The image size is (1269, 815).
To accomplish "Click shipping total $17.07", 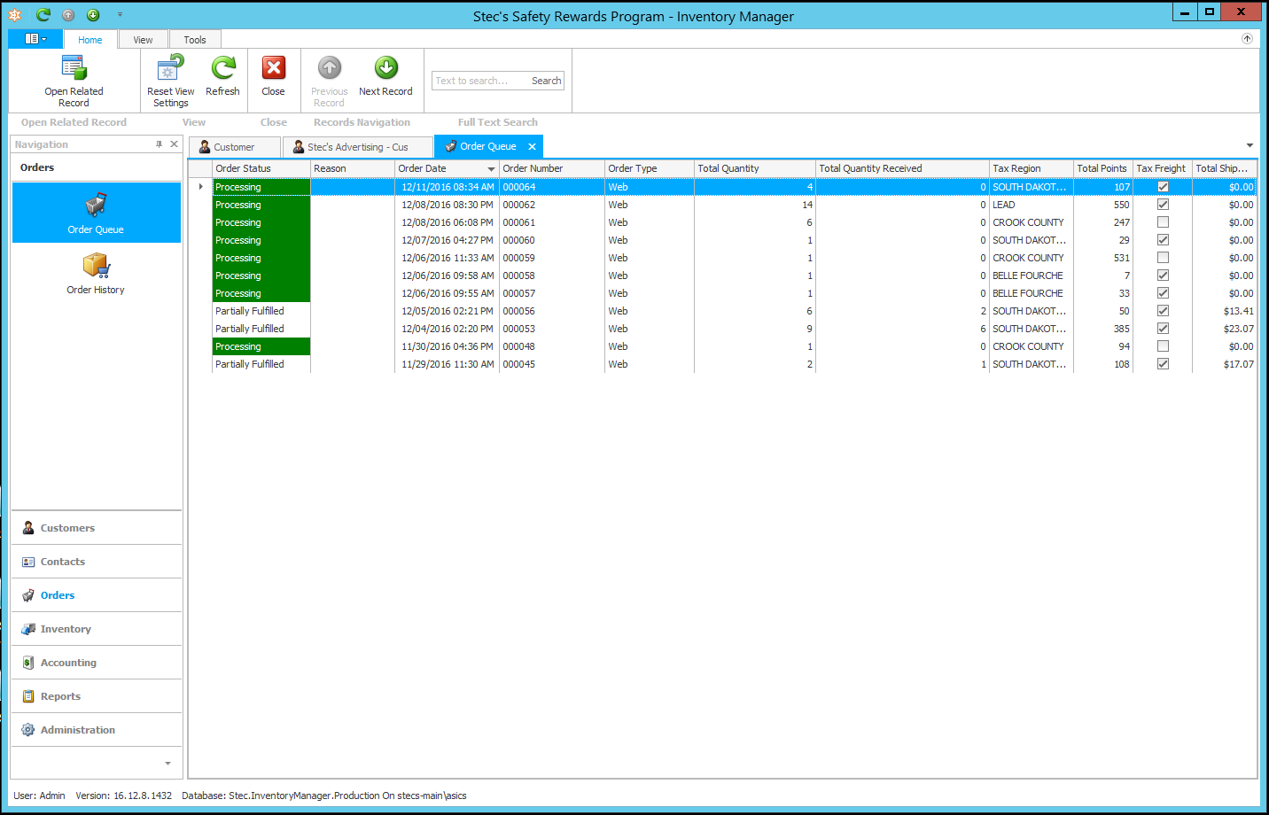I will (x=1238, y=364).
